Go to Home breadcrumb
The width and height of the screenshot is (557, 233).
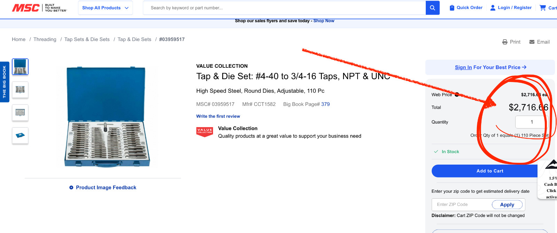click(x=18, y=39)
